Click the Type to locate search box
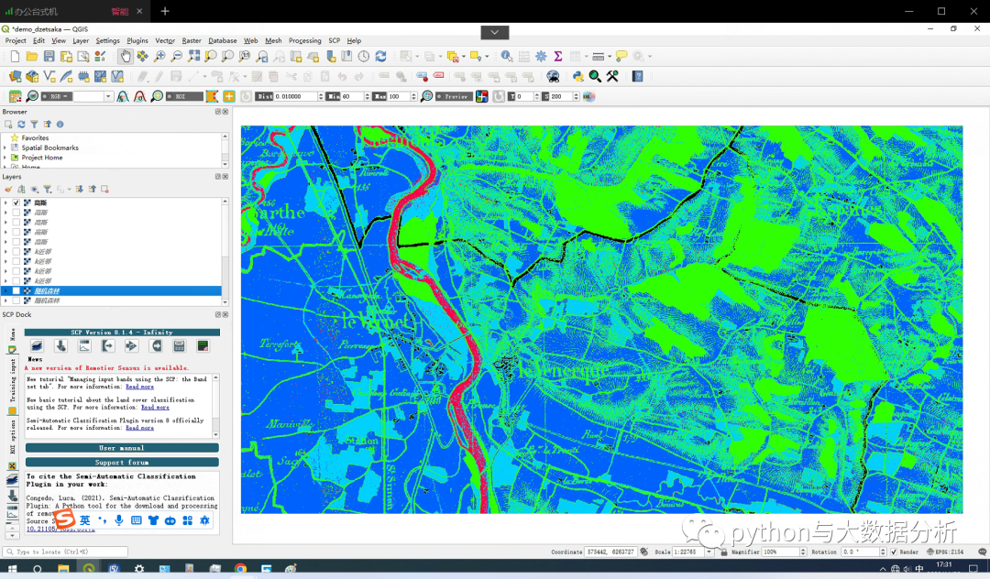Viewport: 990px width, 579px height. click(65, 552)
